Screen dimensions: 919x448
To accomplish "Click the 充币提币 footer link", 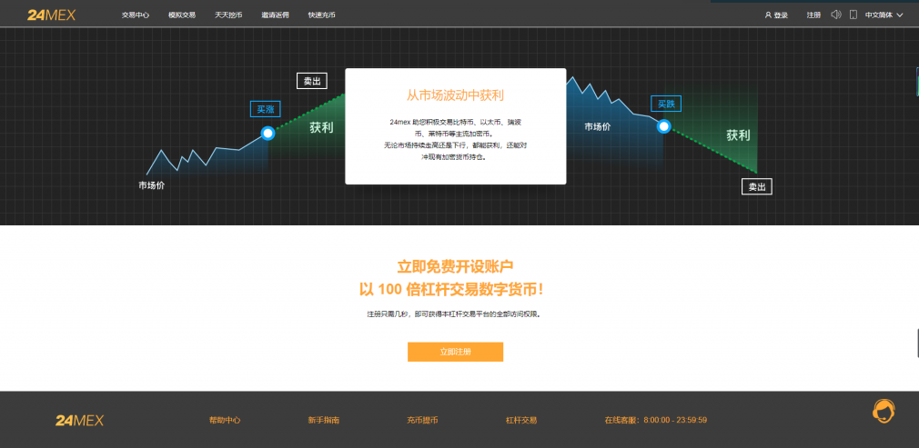I will coord(422,421).
